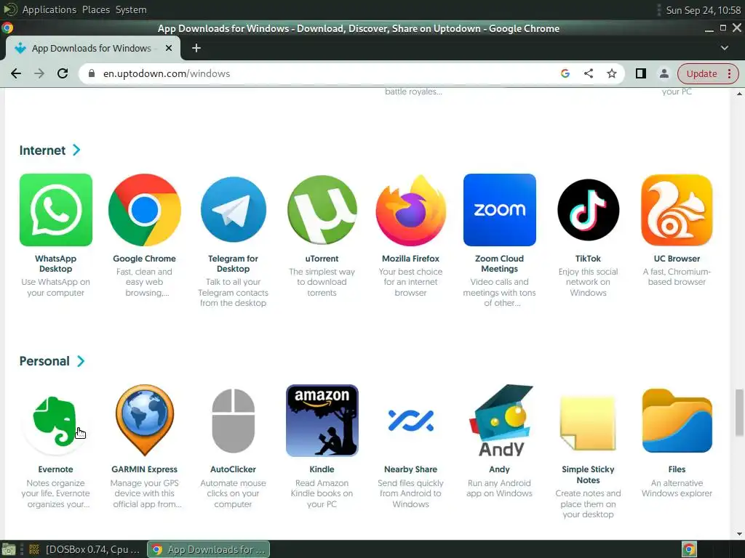Open the Simple Sticky Notes title link
Image resolution: width=745 pixels, height=558 pixels.
click(x=588, y=474)
